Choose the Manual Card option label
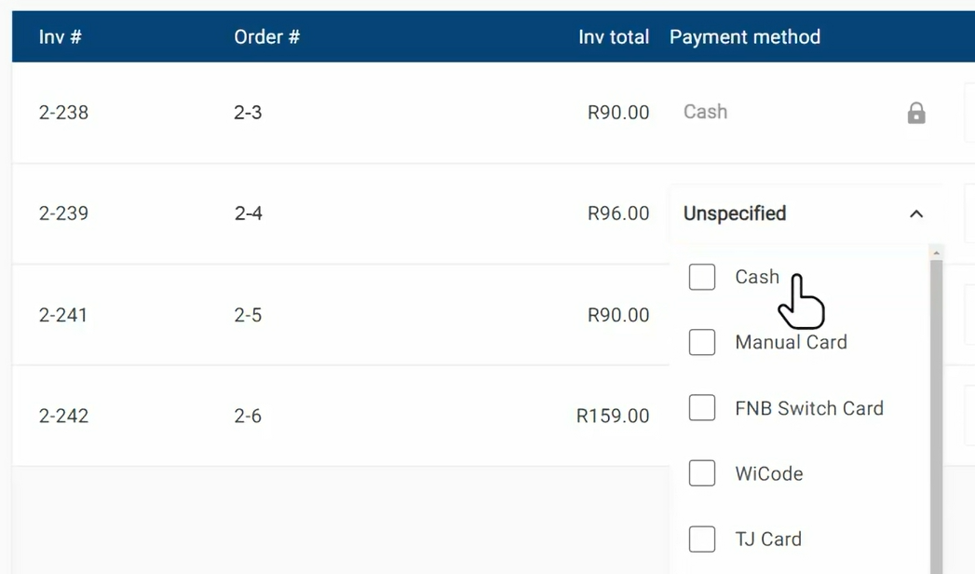The image size is (975, 574). click(791, 342)
